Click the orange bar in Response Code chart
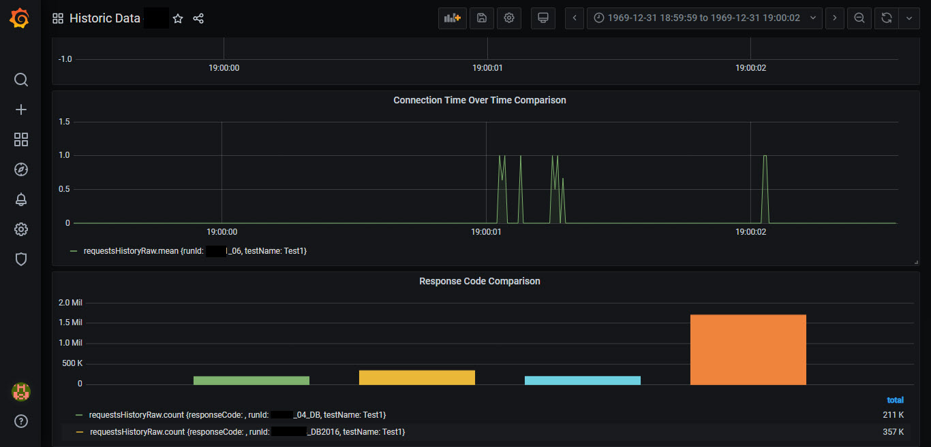This screenshot has height=447, width=931. click(x=748, y=349)
